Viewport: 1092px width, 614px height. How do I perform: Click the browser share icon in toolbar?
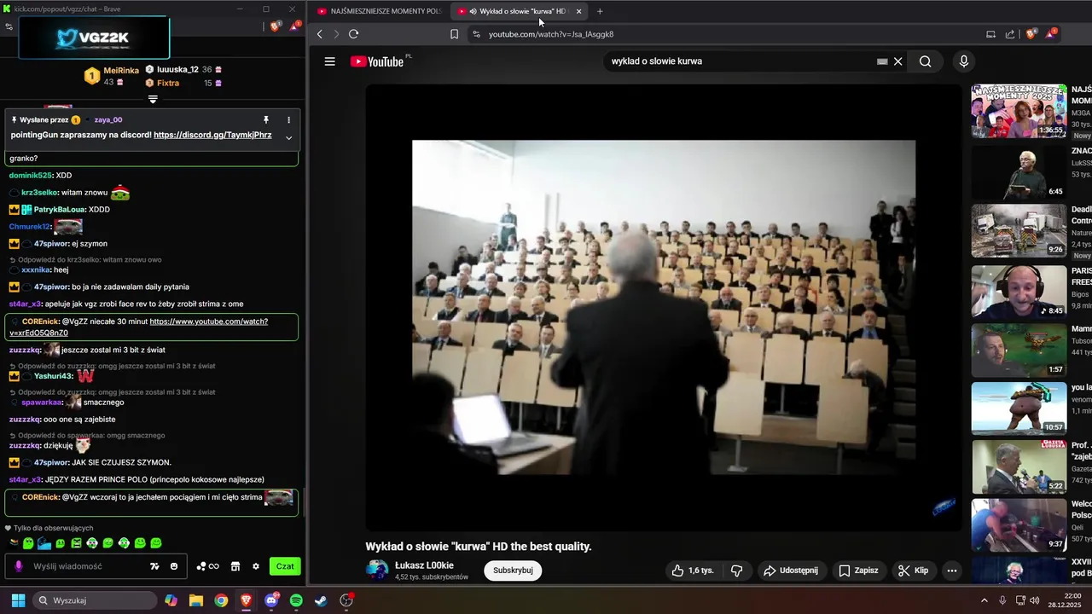(1010, 34)
